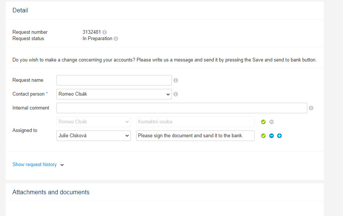Add another assignee with the blue plus icon
343x216 pixels.
point(279,136)
